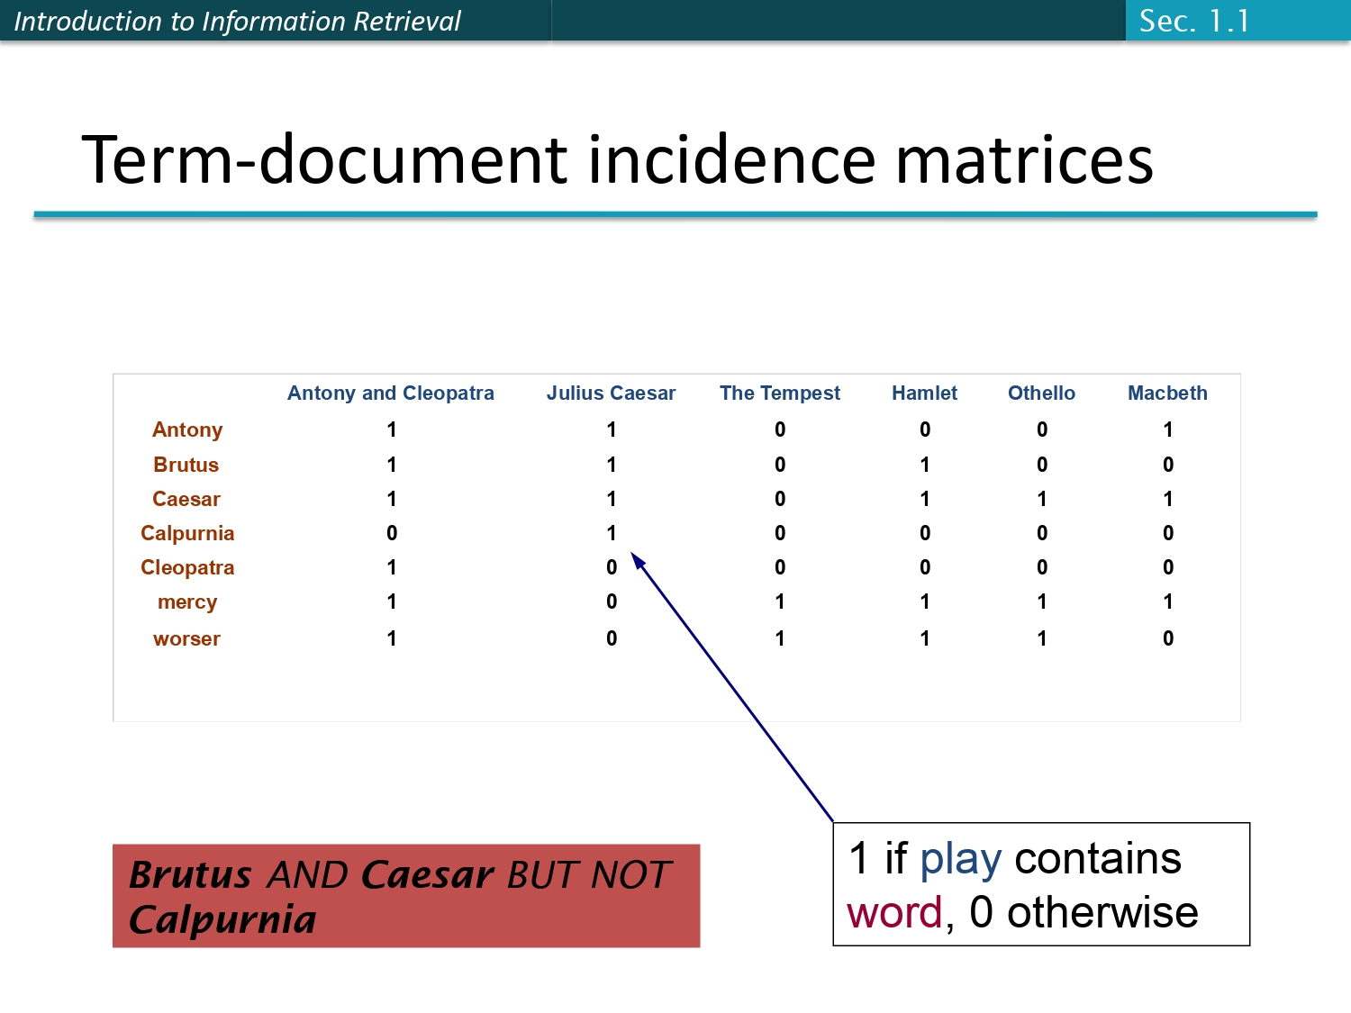Viewport: 1351px width, 1013px height.
Task: Select the Othello column header
Action: pyautogui.click(x=1041, y=393)
